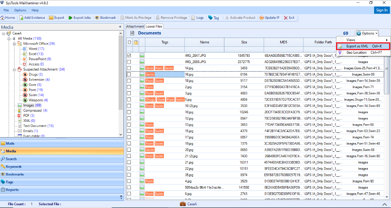
Task: Check the 5.jpg row checkbox
Action: (x=129, y=99)
